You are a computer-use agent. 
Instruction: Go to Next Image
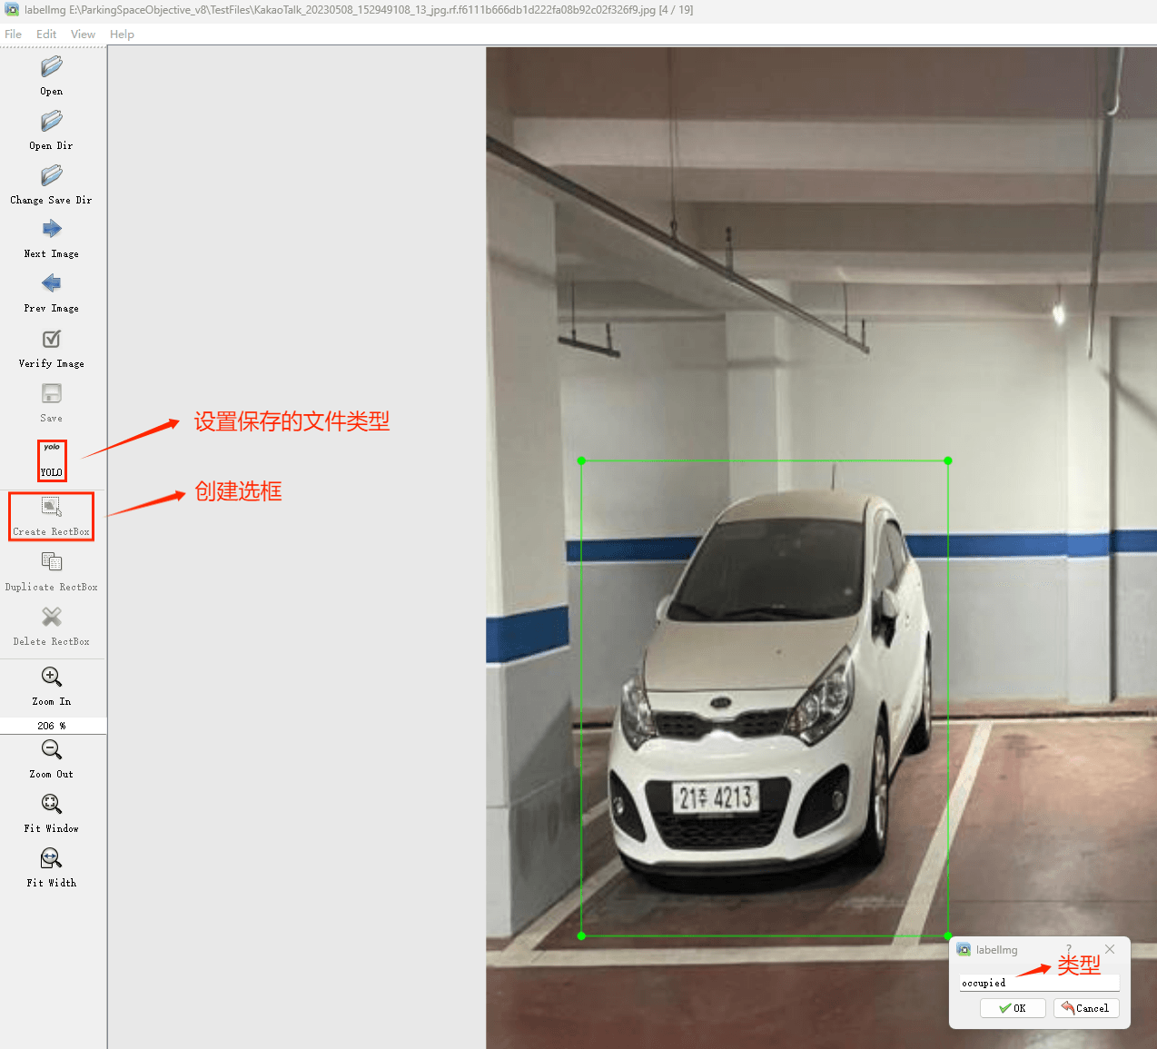point(52,240)
